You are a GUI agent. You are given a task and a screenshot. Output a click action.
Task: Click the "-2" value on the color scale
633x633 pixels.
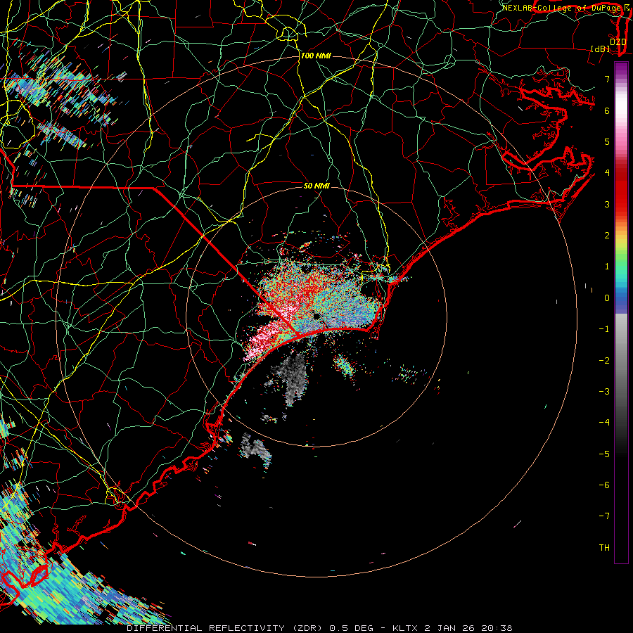click(604, 361)
